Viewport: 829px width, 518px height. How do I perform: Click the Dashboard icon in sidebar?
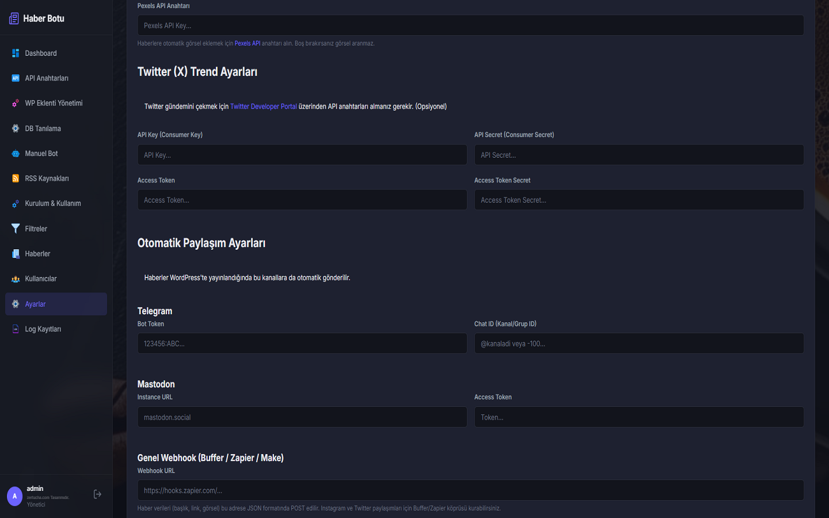coord(16,53)
